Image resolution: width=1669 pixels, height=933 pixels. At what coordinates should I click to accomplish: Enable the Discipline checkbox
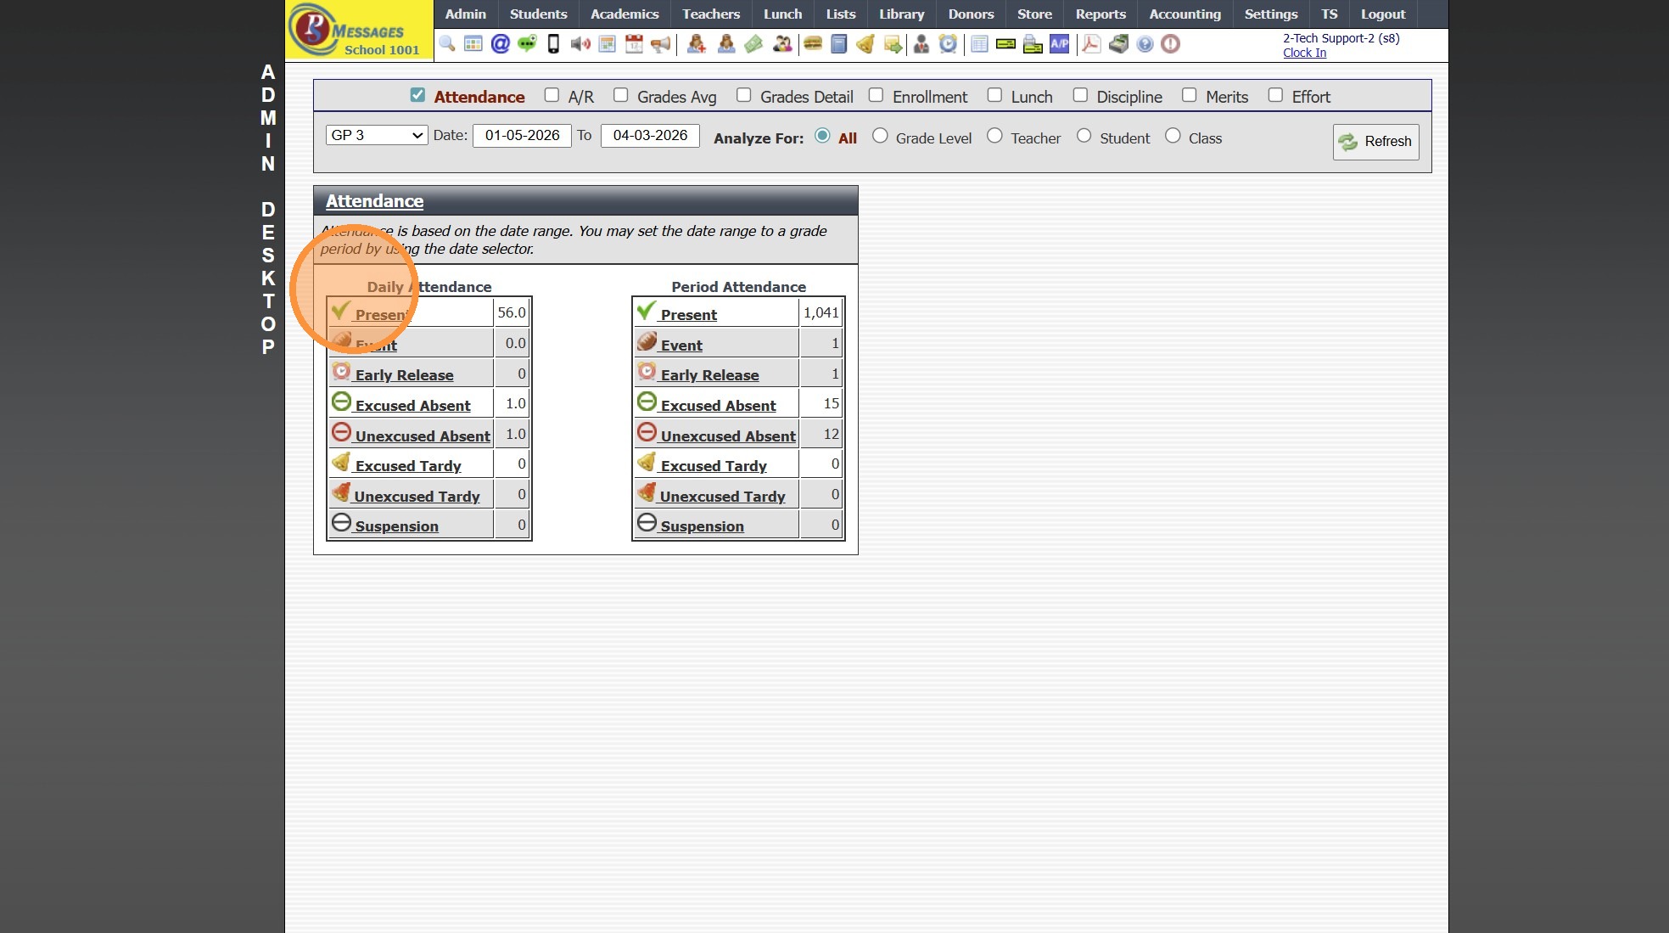1080,96
